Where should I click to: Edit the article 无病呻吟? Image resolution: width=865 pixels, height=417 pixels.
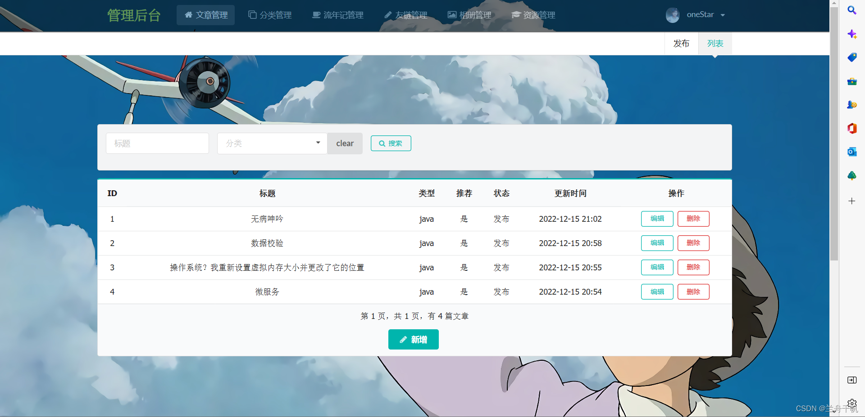tap(657, 219)
